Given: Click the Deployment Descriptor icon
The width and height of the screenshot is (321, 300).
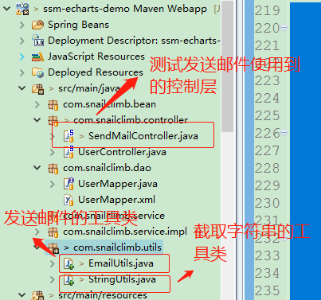Looking at the screenshot, I should [x=37, y=41].
